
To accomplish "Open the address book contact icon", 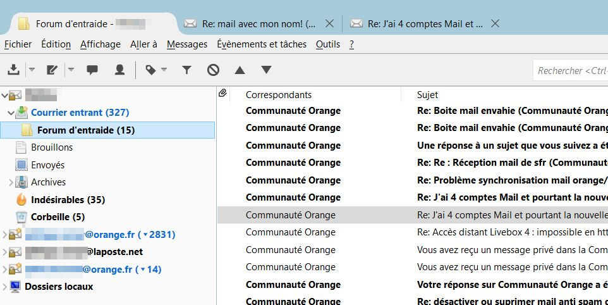I will pos(119,70).
